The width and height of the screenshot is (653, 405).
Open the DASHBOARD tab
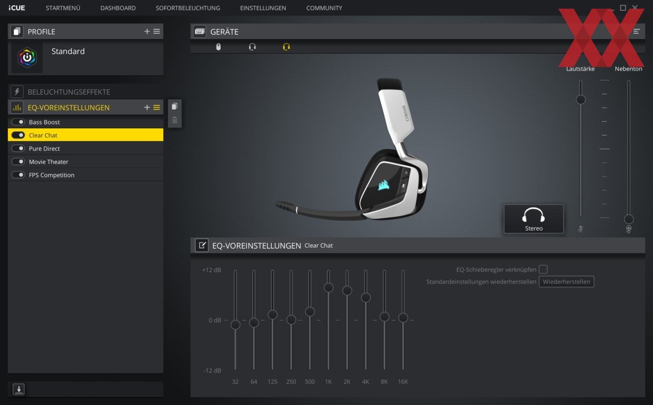[118, 8]
